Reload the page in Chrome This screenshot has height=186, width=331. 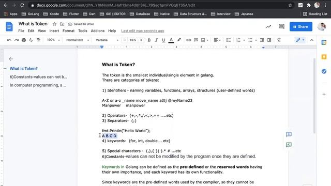[x=22, y=5]
